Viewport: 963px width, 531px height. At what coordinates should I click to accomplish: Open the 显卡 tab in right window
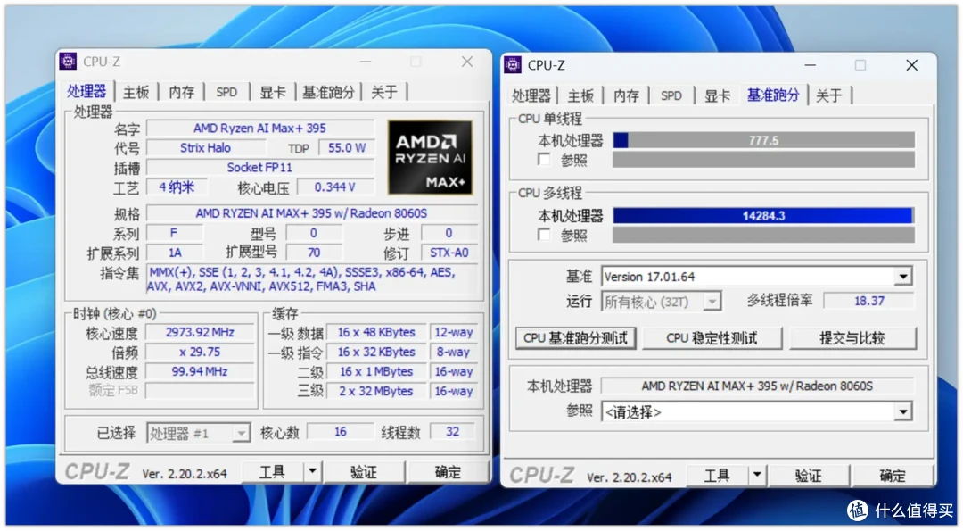tap(717, 95)
